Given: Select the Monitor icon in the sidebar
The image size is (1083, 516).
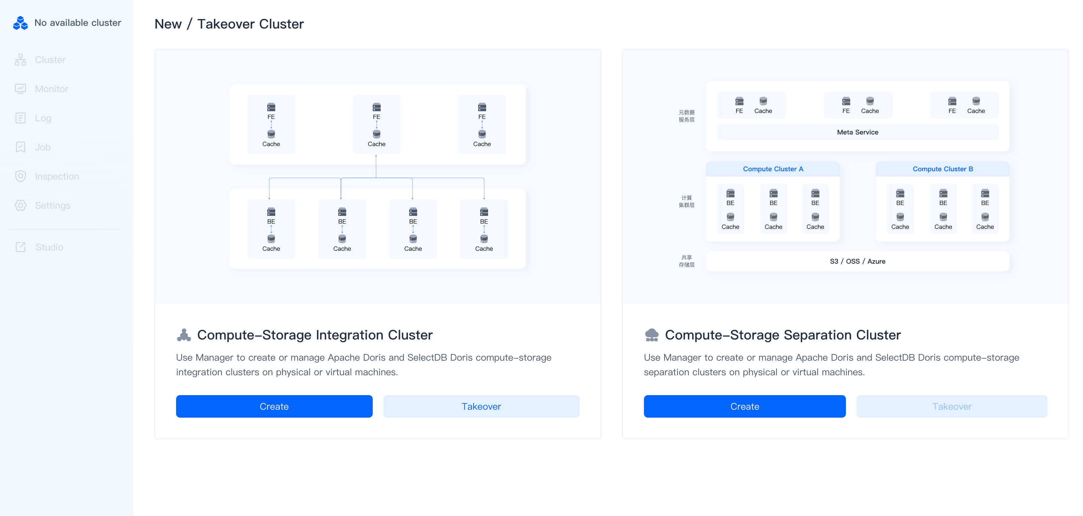Looking at the screenshot, I should pyautogui.click(x=21, y=88).
